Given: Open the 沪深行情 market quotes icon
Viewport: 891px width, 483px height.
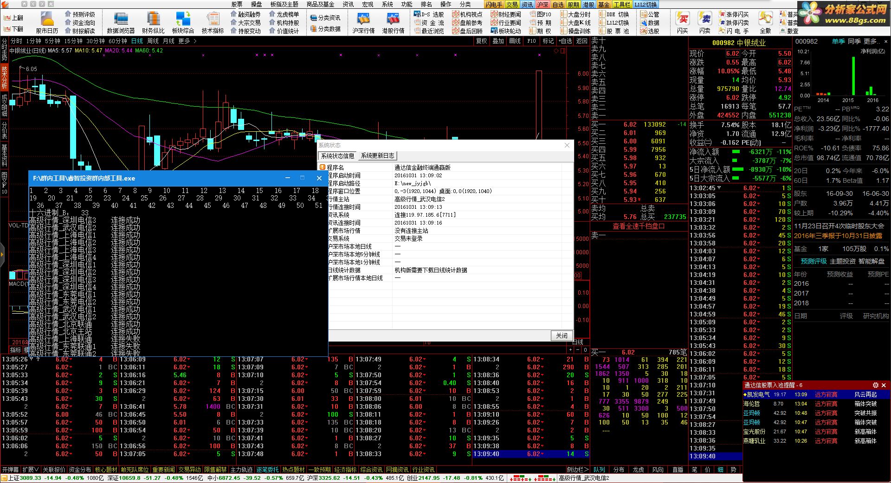Looking at the screenshot, I should pos(363,22).
